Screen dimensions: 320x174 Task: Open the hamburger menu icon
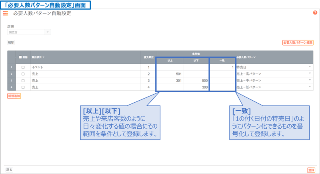coord(6,13)
